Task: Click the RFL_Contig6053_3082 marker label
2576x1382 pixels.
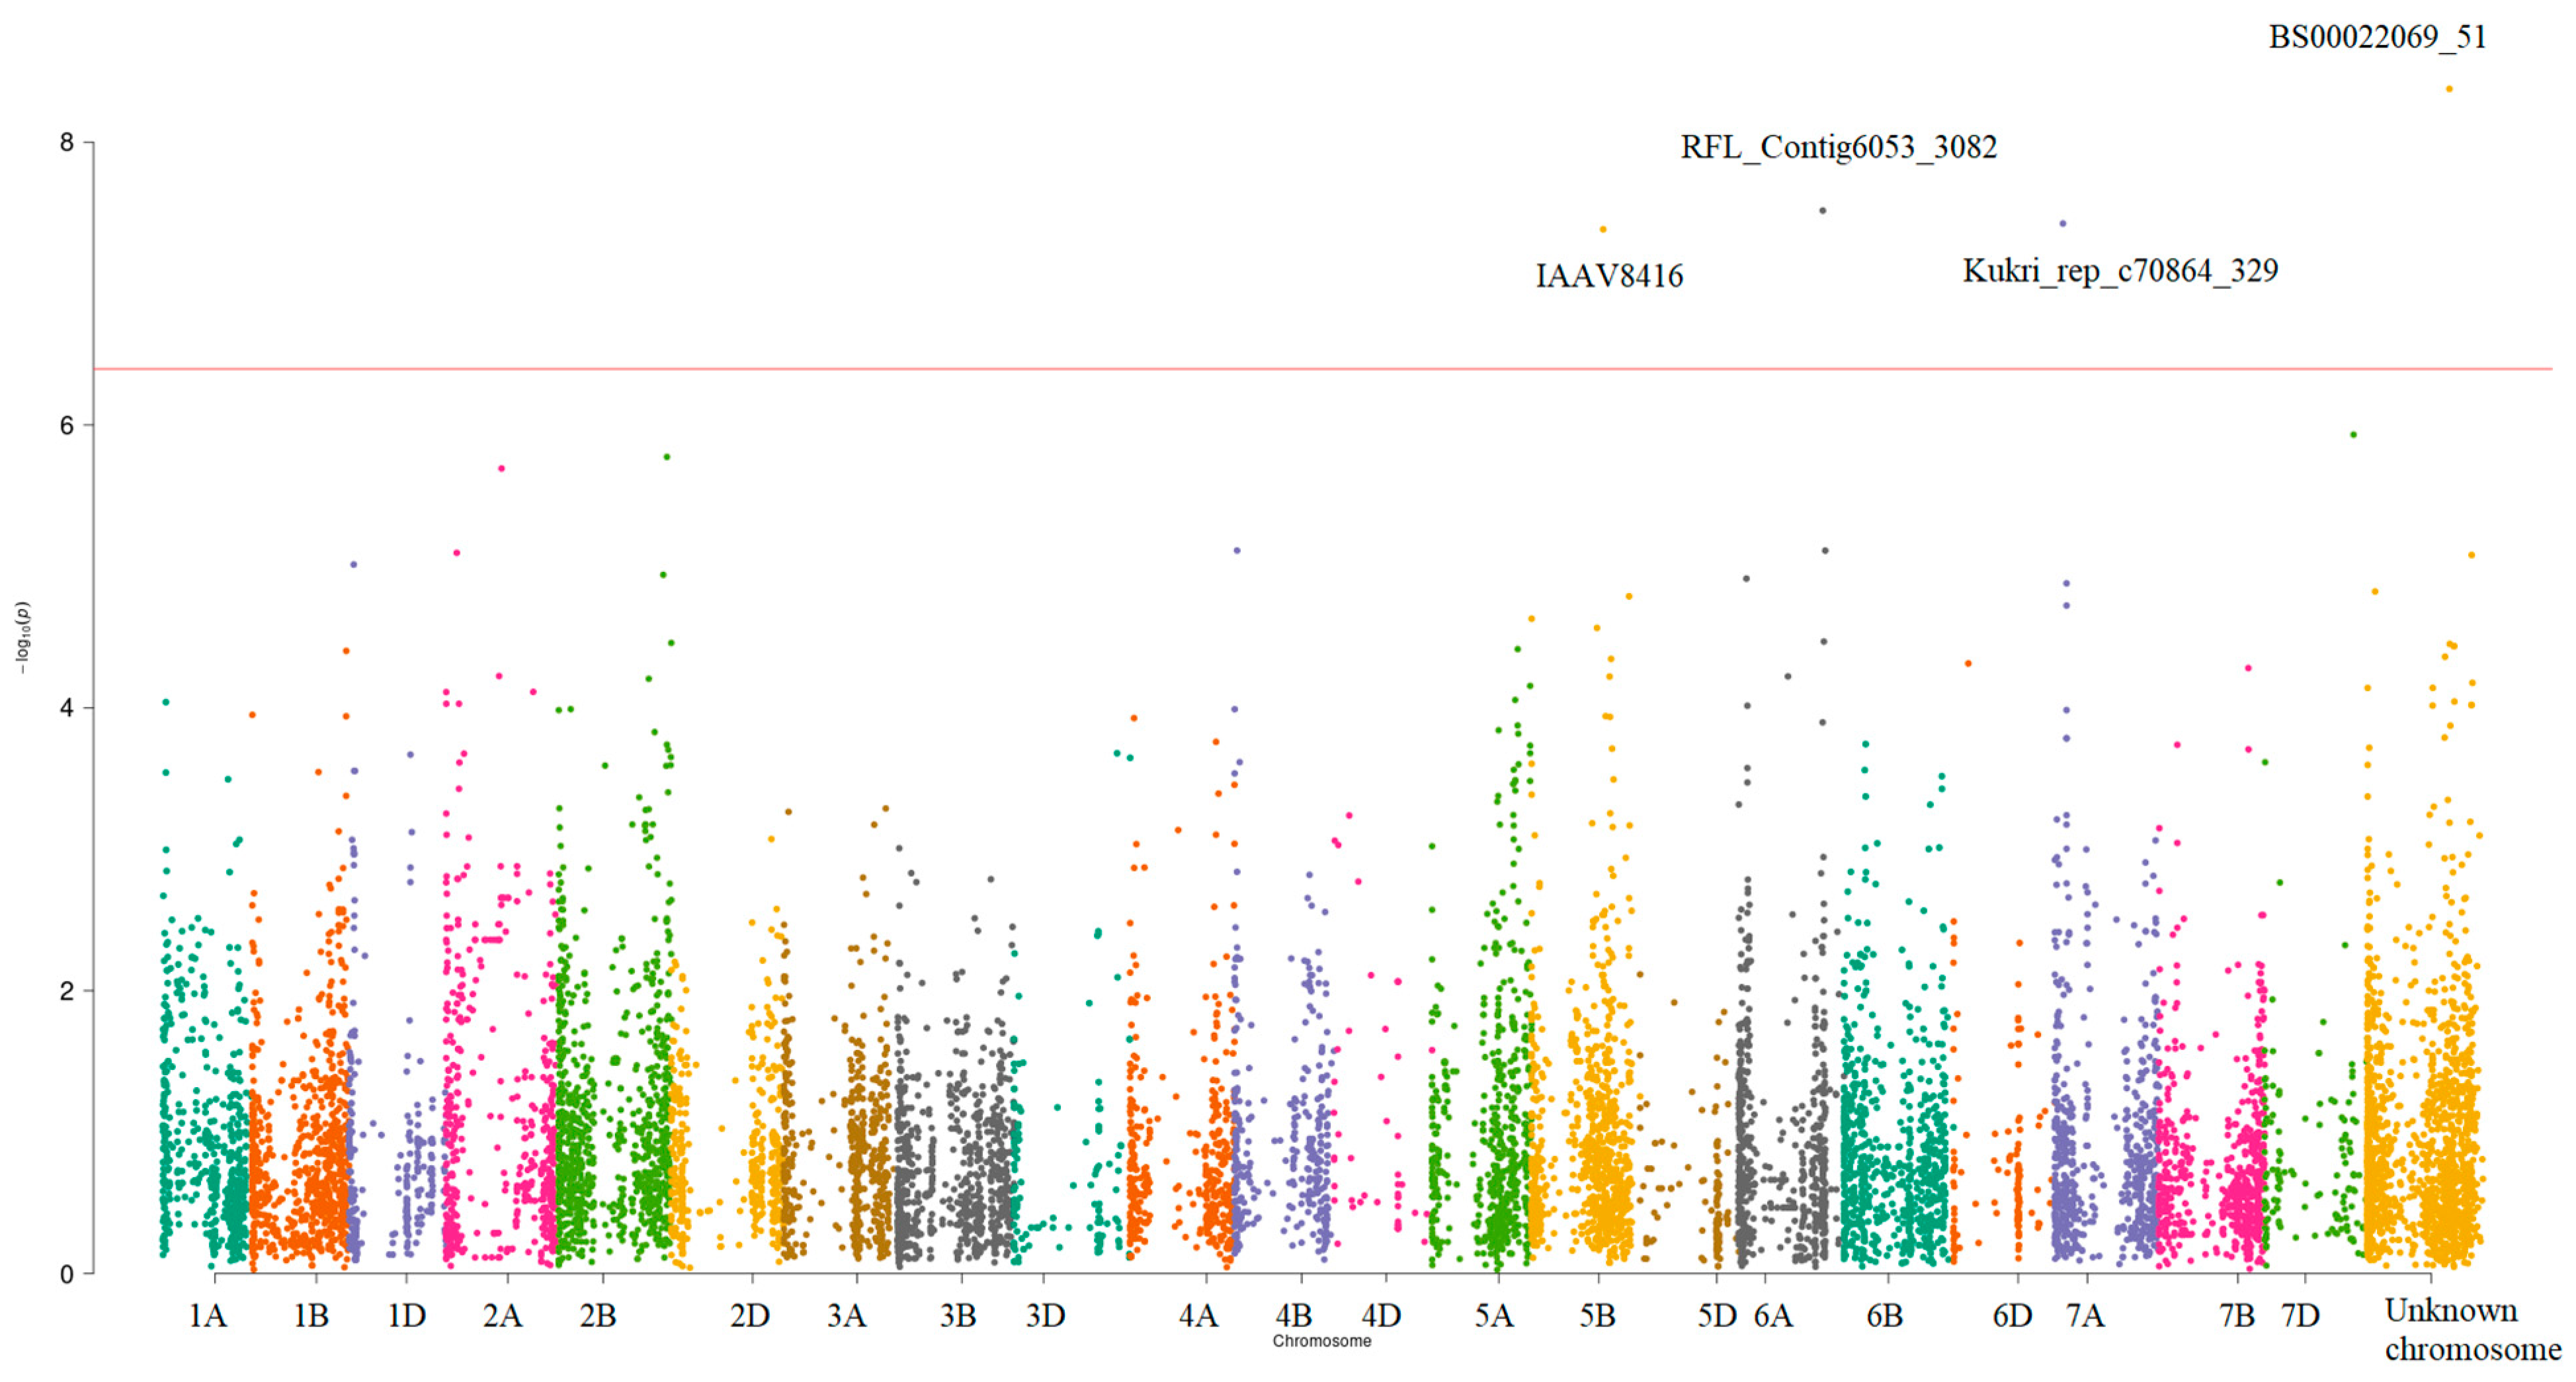Action: [1838, 147]
